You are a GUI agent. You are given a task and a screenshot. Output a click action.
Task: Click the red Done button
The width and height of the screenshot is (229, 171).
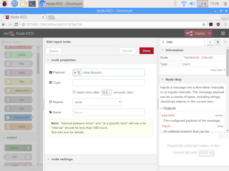(x=147, y=51)
